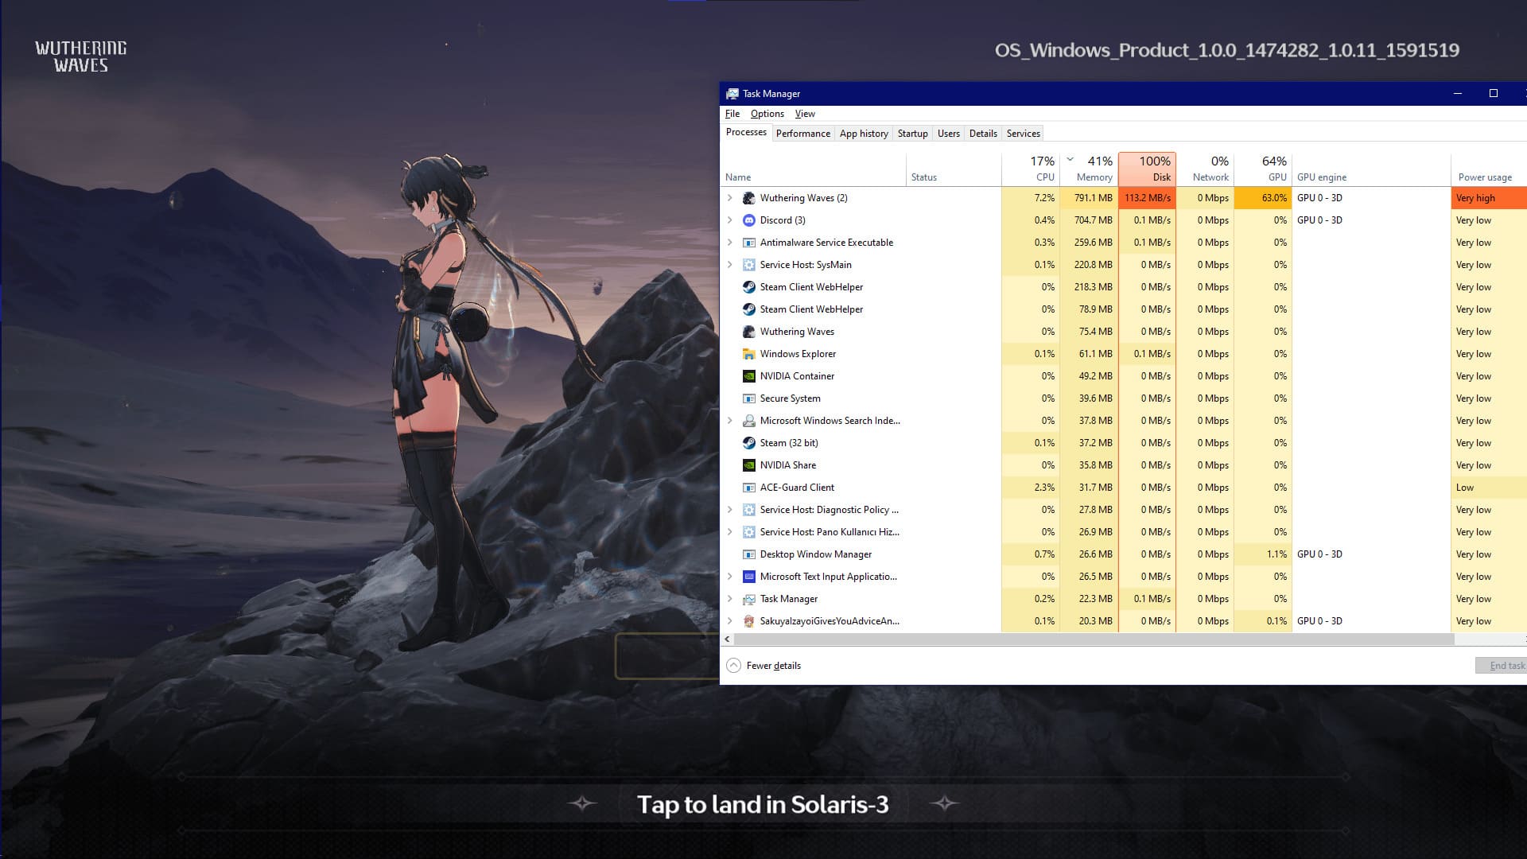Image resolution: width=1527 pixels, height=859 pixels.
Task: Expand Service Host: Diagnostic Policy
Action: point(729,510)
